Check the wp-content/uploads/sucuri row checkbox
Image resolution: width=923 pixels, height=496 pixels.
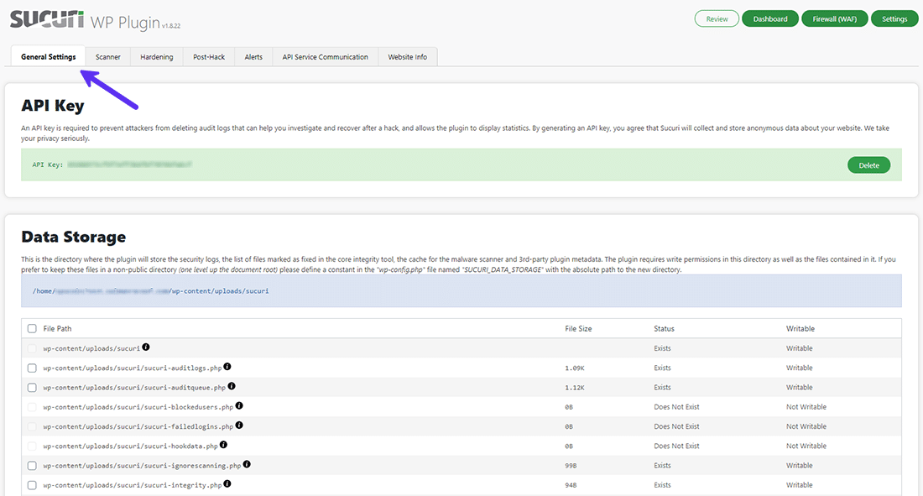[x=32, y=348]
